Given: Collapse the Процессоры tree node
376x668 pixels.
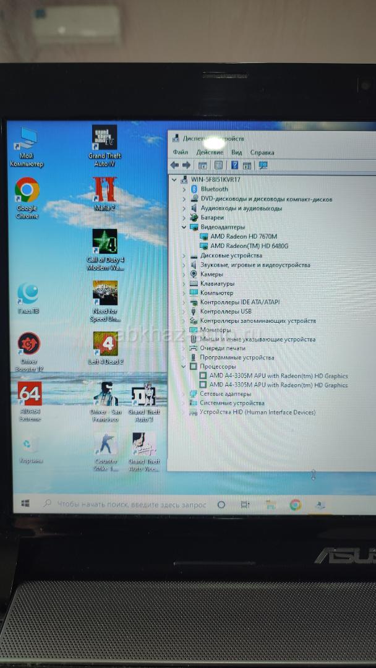Looking at the screenshot, I should click(184, 366).
